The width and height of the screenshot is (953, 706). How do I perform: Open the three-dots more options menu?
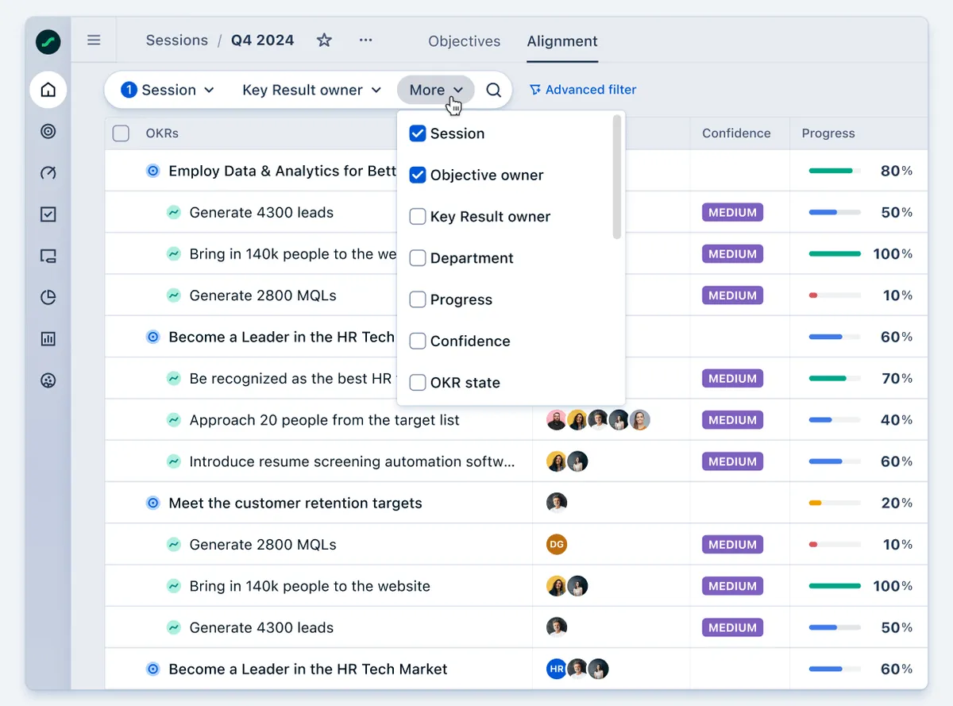tap(365, 40)
